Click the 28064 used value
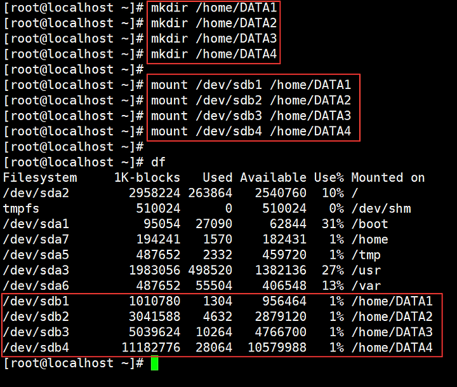 point(214,348)
